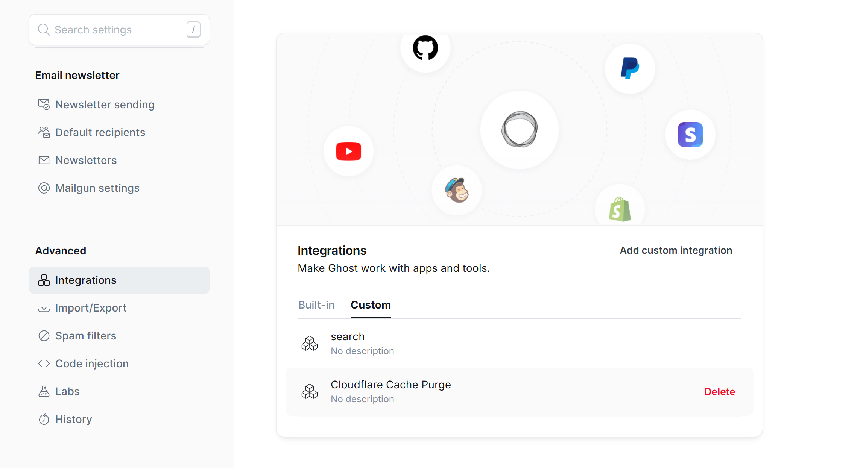Select the Code injection angle-brackets icon
The width and height of the screenshot is (866, 468).
tap(44, 363)
